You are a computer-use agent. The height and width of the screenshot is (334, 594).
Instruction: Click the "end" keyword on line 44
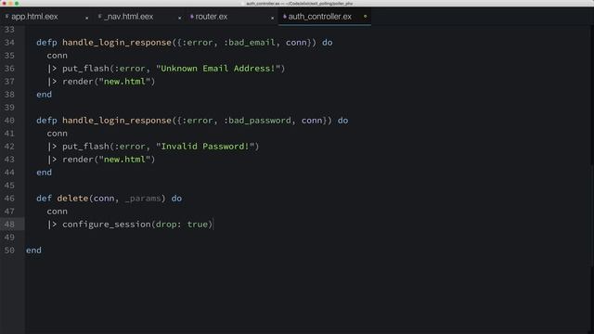(x=44, y=173)
